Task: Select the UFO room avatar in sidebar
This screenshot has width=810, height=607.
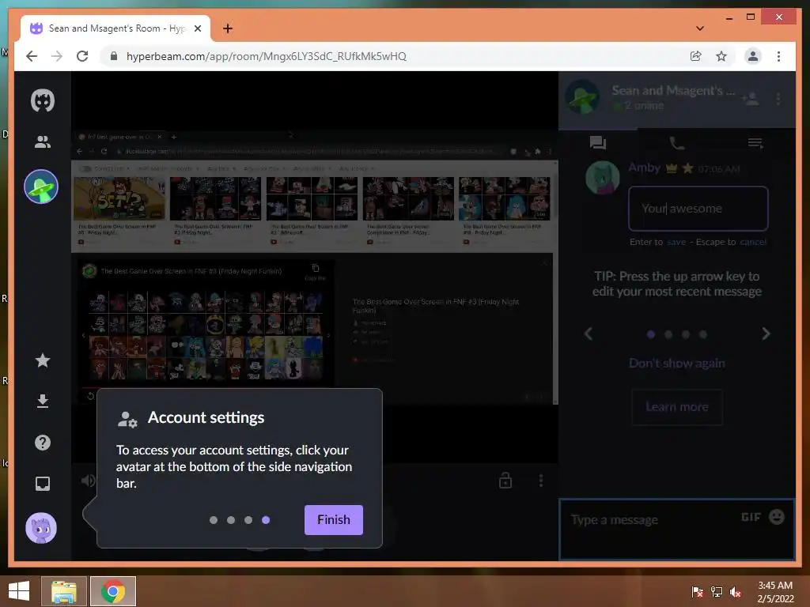Action: (x=41, y=187)
